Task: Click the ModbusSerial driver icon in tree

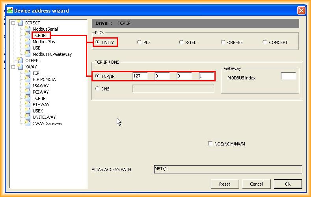Action: click(27, 29)
